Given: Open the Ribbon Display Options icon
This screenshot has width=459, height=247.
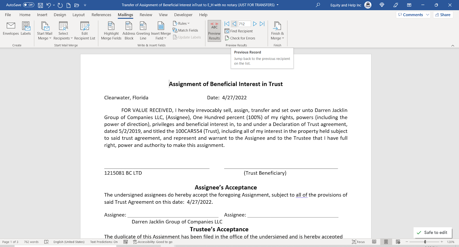Looking at the screenshot, I should [409, 5].
